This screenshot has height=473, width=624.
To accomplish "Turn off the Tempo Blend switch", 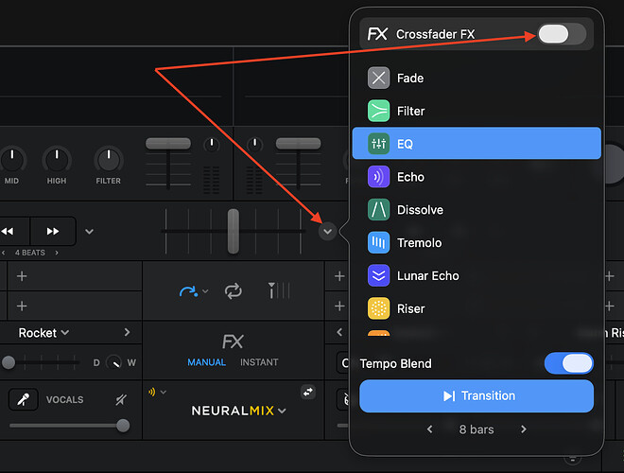I will click(x=568, y=363).
